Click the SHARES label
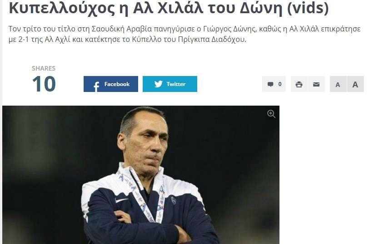The width and height of the screenshot is (369, 244). [x=44, y=68]
